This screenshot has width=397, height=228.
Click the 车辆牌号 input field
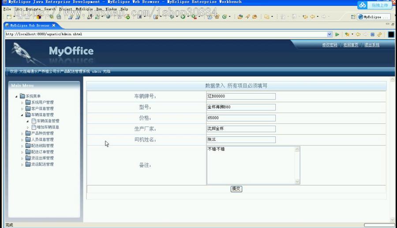[x=241, y=96]
